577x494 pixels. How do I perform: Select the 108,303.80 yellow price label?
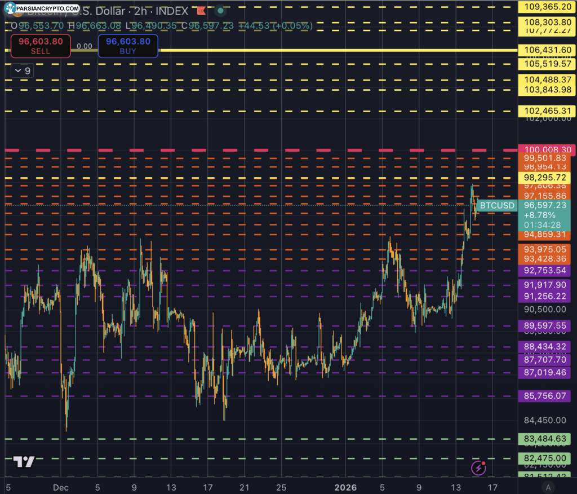click(x=548, y=22)
